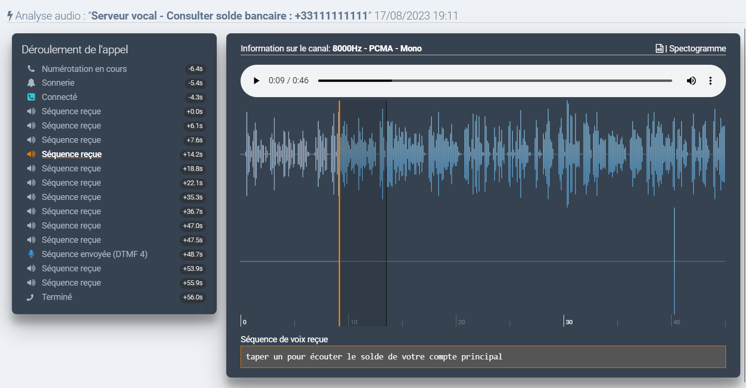
Task: Mute the audio player volume
Action: pyautogui.click(x=691, y=80)
